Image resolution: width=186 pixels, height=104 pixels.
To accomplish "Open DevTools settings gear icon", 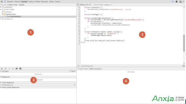I will pos(177,2).
